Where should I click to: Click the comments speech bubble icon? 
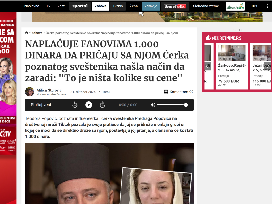pos(166,92)
